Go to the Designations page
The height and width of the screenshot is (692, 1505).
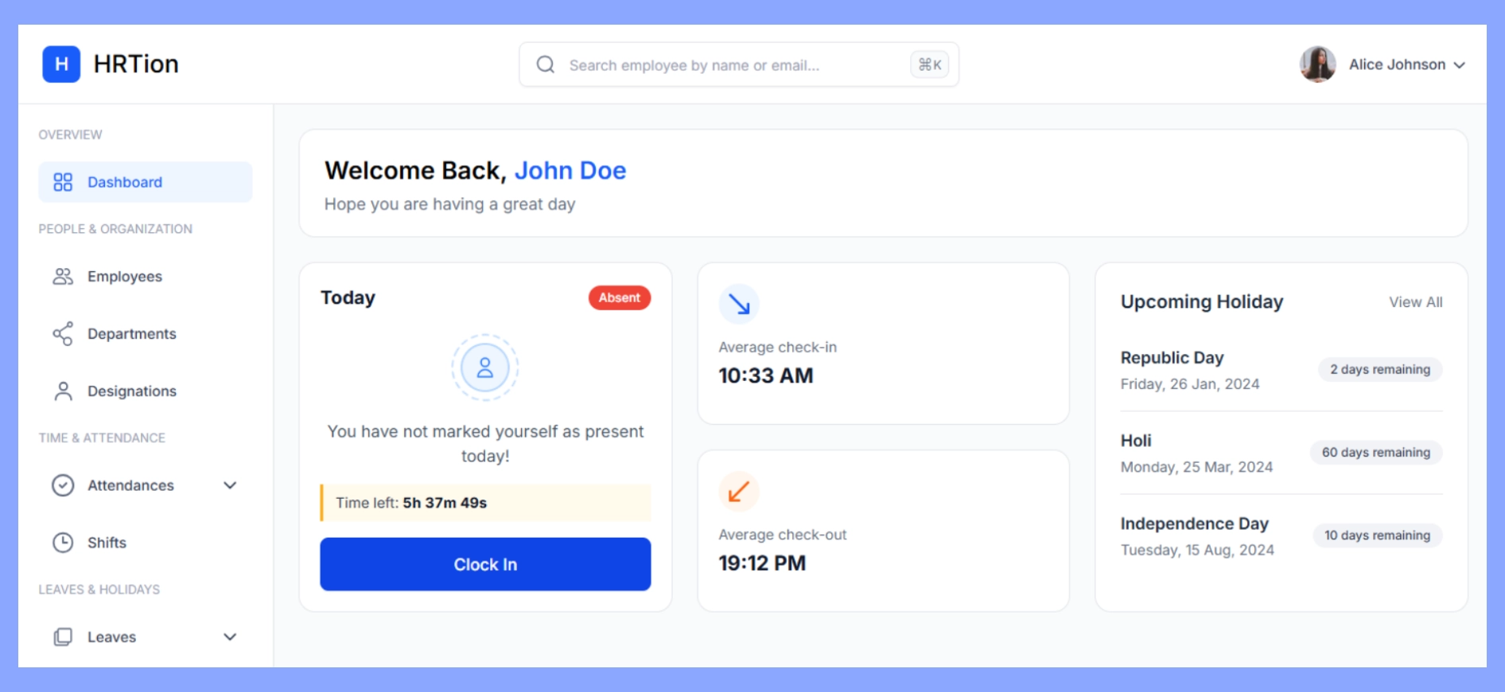coord(131,391)
